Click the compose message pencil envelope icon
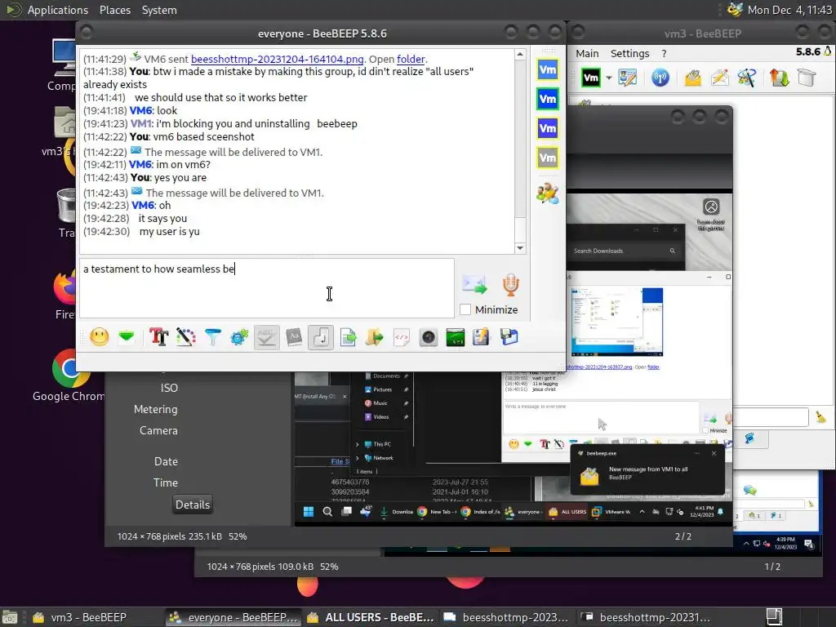836x627 pixels. point(719,78)
